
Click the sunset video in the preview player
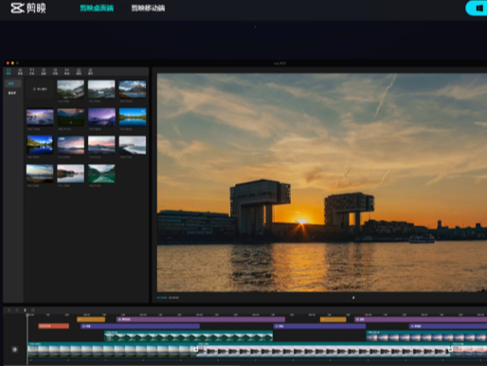click(x=322, y=183)
